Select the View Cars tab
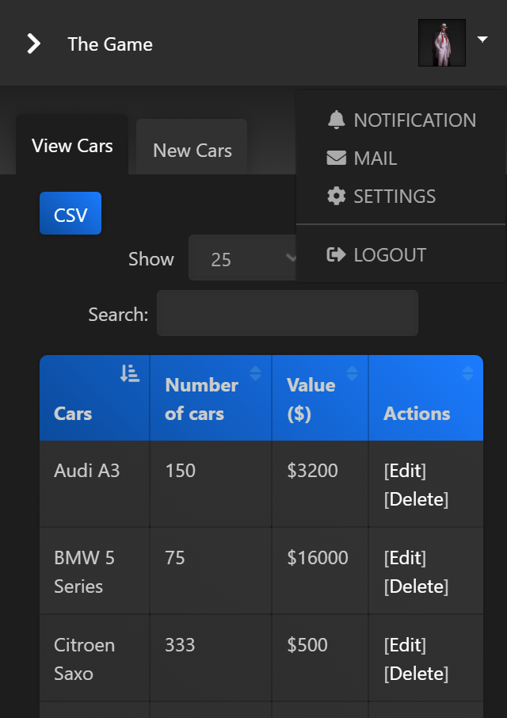This screenshot has width=507, height=718. point(72,146)
